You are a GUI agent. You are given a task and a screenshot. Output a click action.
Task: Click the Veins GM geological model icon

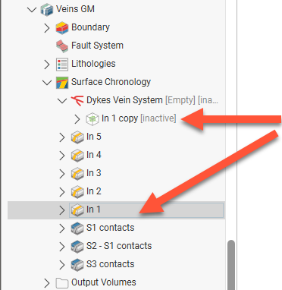click(x=47, y=10)
